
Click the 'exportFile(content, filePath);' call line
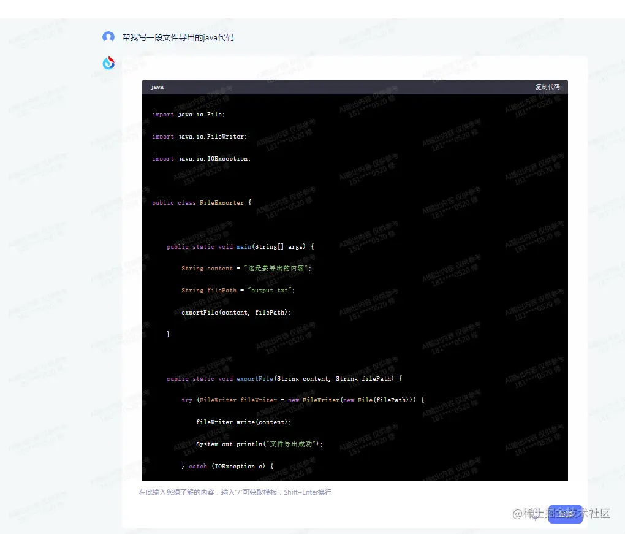click(237, 312)
